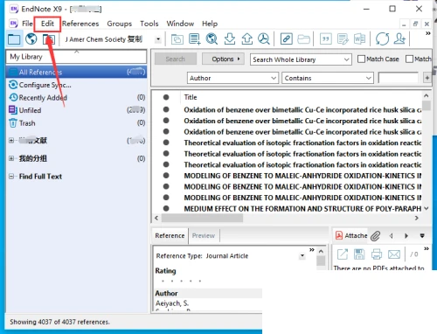437x334 pixels.
Task: Click the Sync Library circular arrows icon
Action: click(382, 38)
